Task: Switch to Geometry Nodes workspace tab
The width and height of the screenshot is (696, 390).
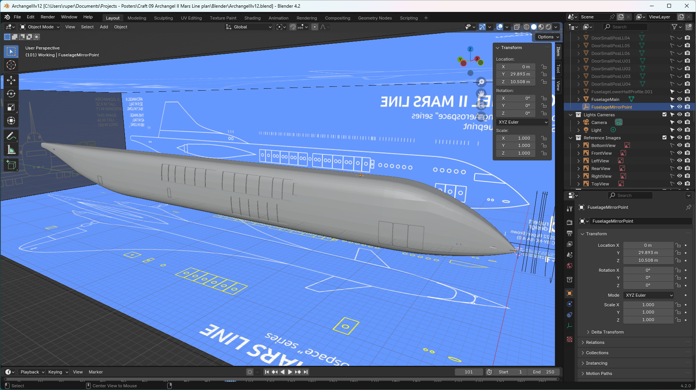Action: 375,18
